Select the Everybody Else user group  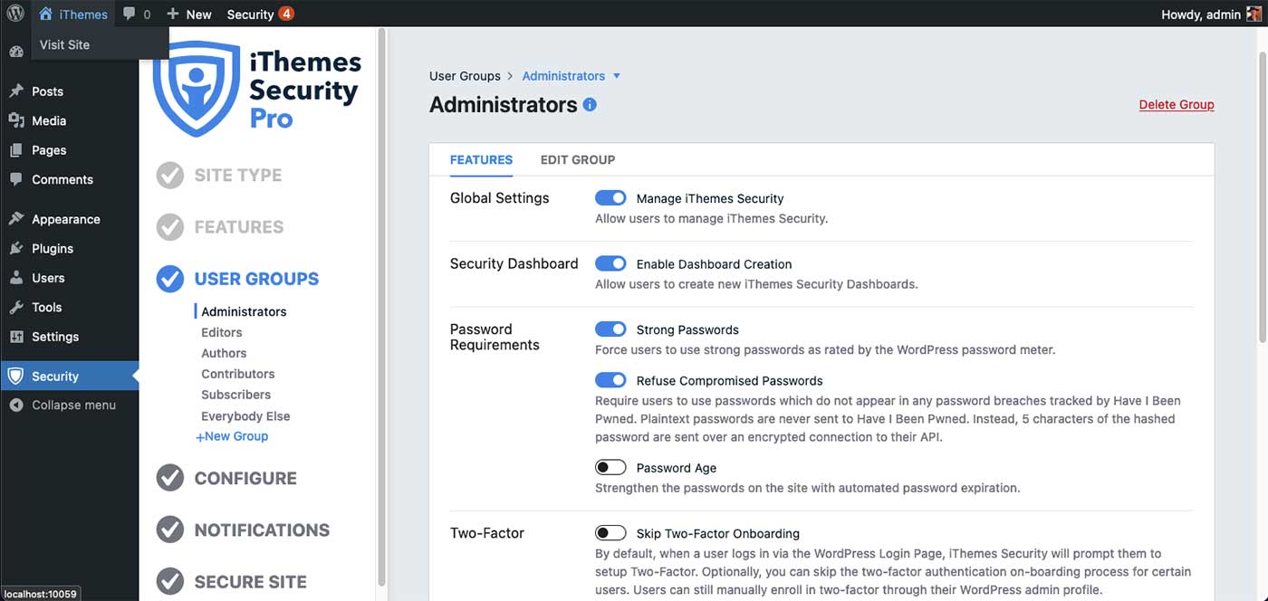coord(245,416)
